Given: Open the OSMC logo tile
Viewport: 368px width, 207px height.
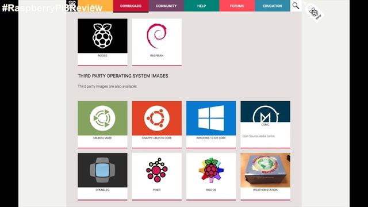Looking at the screenshot, I should (265, 112).
